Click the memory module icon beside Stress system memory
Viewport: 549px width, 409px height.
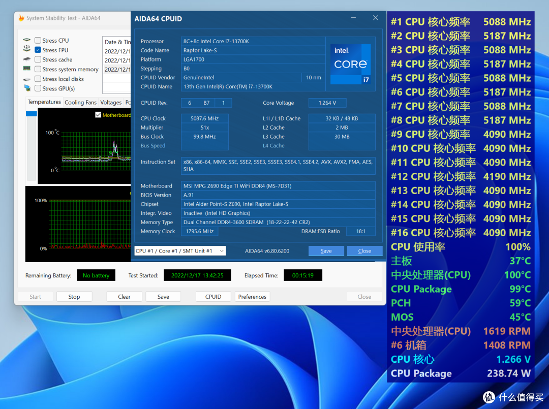point(27,69)
